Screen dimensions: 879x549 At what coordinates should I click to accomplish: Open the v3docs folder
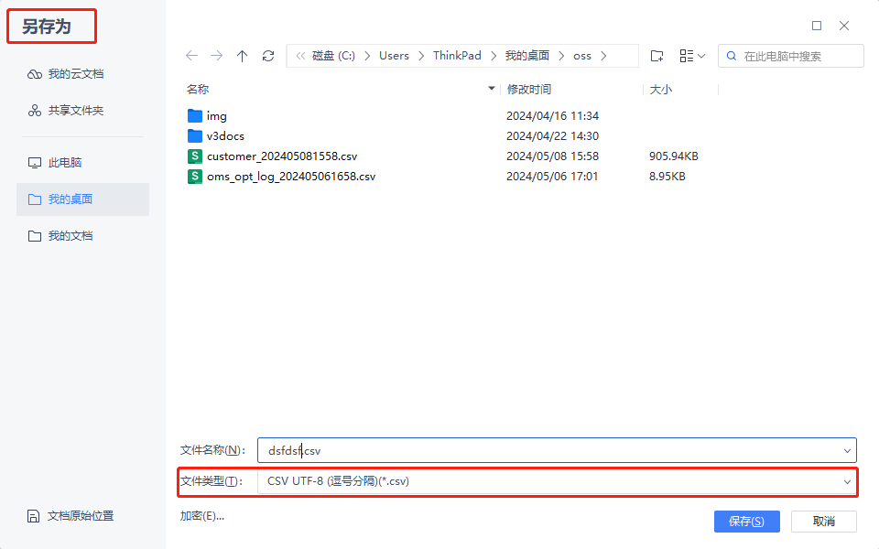pyautogui.click(x=224, y=136)
